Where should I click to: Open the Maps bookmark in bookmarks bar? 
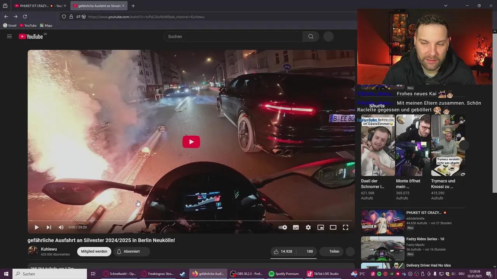pos(46,26)
